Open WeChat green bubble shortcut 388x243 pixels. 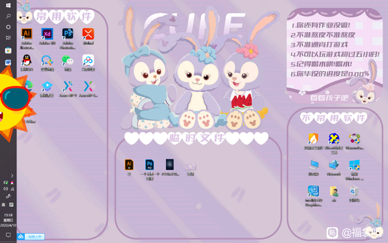[x=68, y=60]
